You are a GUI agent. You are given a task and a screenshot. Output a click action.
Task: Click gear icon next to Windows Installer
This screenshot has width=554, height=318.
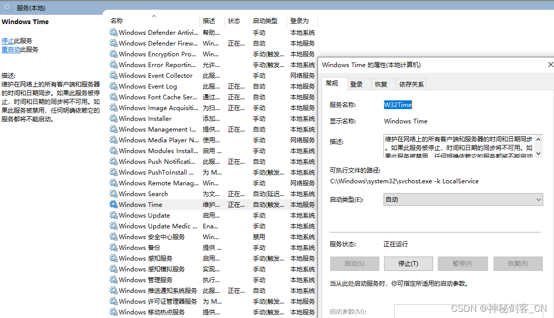114,118
